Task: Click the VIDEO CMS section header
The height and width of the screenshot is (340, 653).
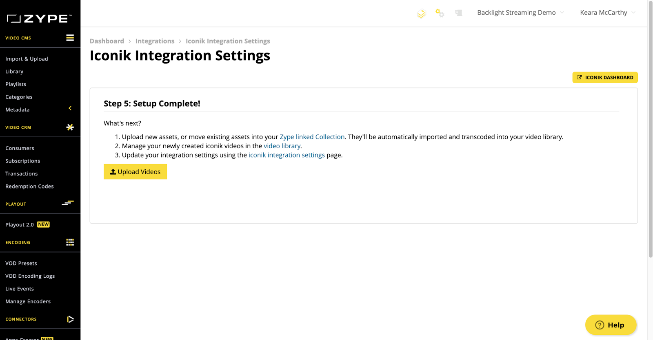Action: click(x=18, y=38)
